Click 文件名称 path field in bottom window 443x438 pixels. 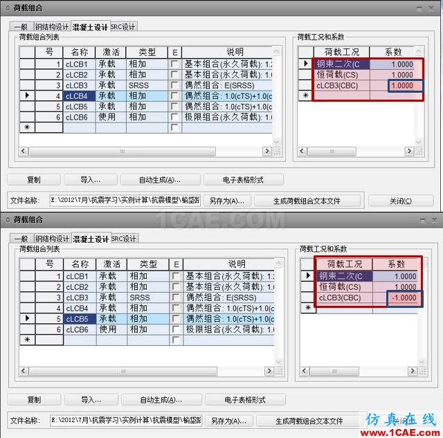point(126,421)
